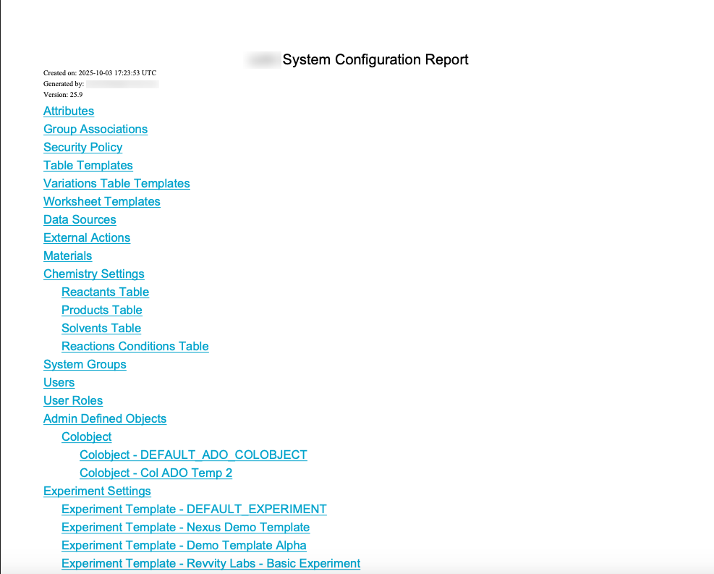Jump to Table Templates section
Viewport: 714px width, 574px height.
tap(88, 165)
